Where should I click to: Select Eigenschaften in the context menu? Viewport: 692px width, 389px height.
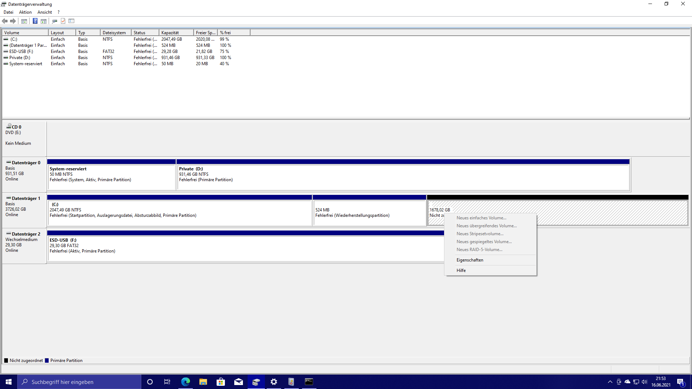point(470,260)
